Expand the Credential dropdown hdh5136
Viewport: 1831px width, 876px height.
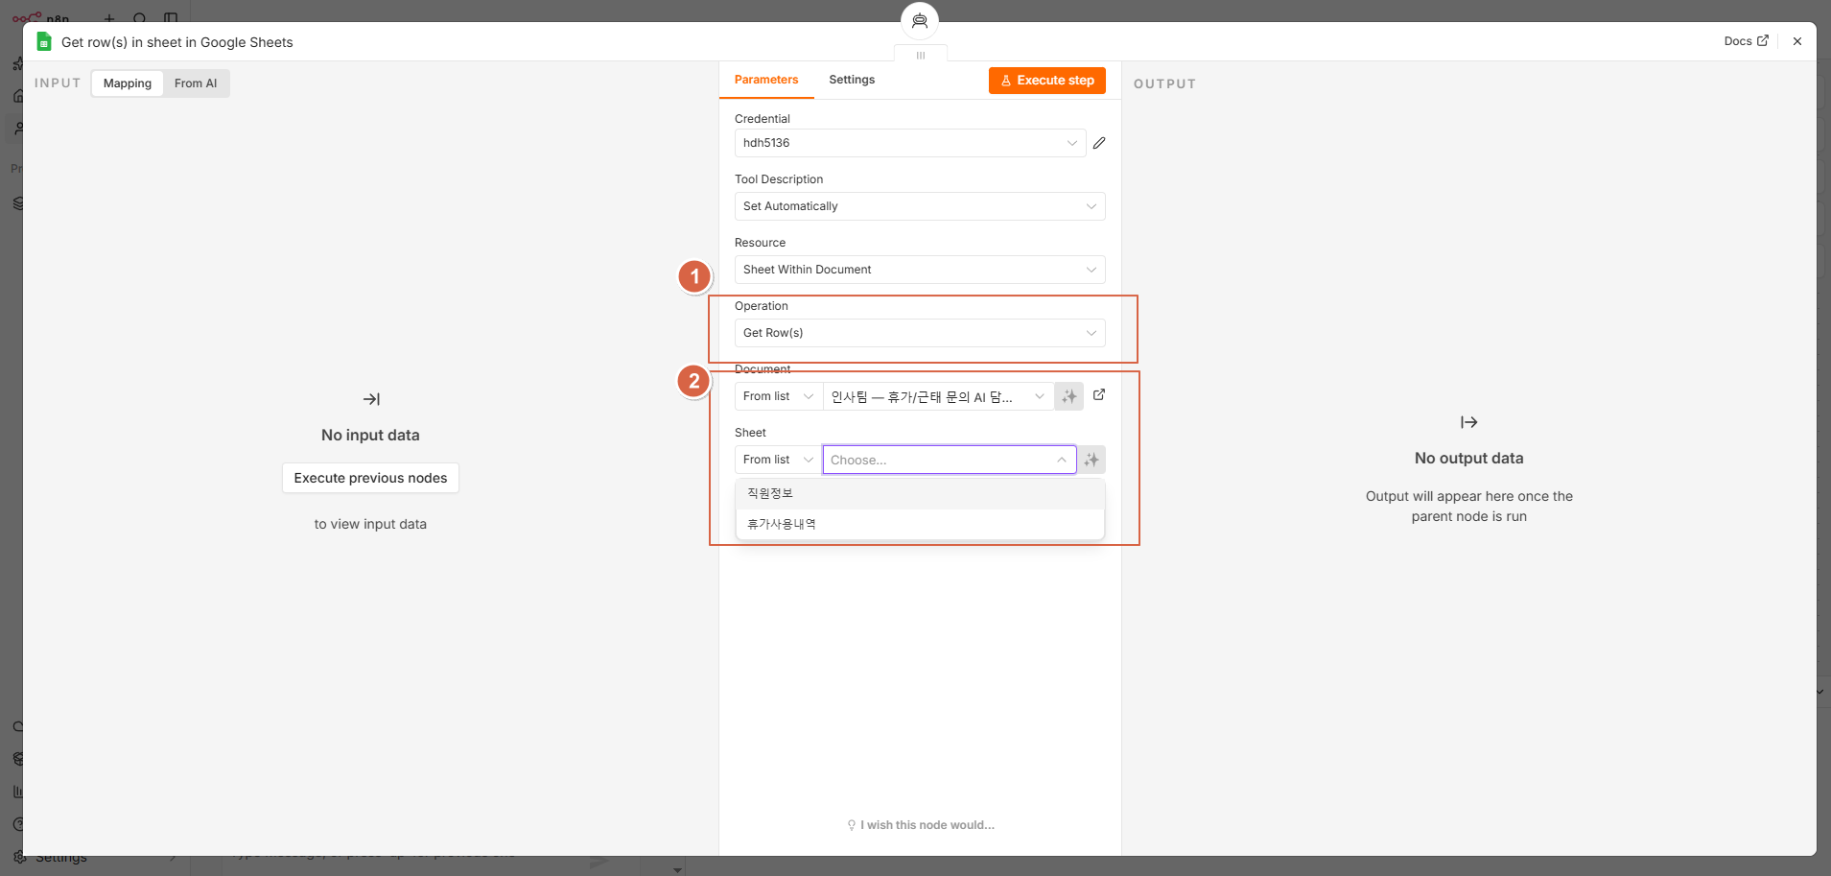click(x=910, y=143)
